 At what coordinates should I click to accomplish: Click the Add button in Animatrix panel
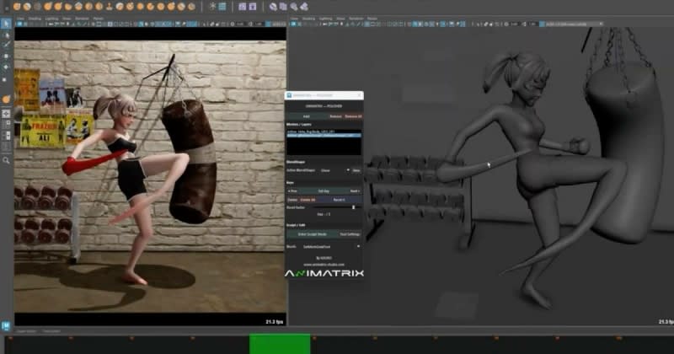coord(306,115)
